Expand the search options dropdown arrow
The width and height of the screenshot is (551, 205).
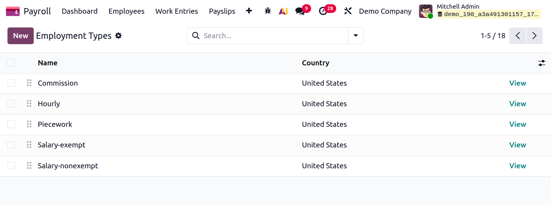[x=356, y=36]
